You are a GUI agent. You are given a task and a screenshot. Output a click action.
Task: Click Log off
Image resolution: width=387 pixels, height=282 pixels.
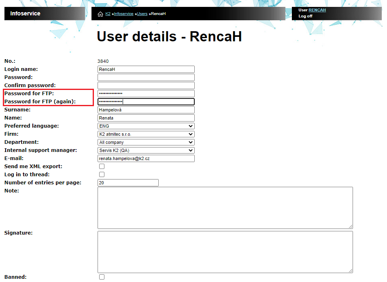[x=305, y=16]
